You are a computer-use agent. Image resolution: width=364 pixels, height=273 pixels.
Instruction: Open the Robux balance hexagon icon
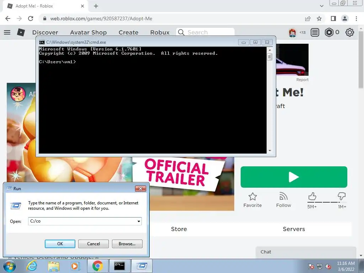(329, 32)
